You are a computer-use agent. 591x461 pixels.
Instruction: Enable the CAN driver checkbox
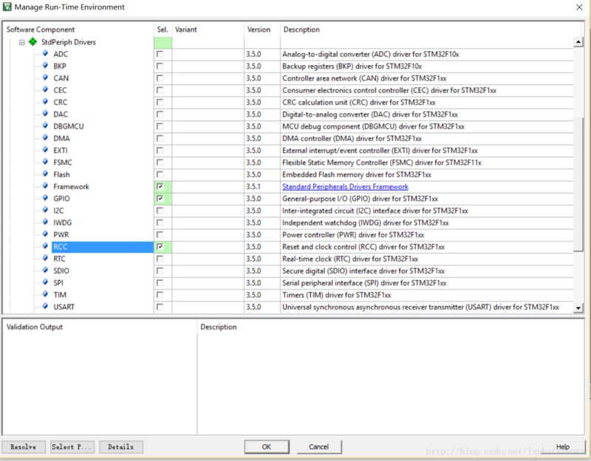[160, 78]
